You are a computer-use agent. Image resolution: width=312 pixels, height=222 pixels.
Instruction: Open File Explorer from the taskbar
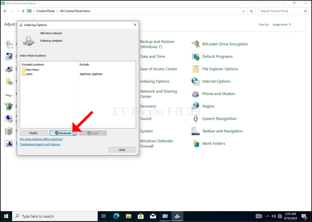click(129, 216)
